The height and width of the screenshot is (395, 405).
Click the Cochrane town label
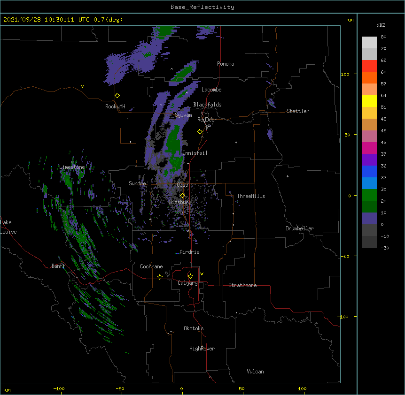(x=151, y=266)
